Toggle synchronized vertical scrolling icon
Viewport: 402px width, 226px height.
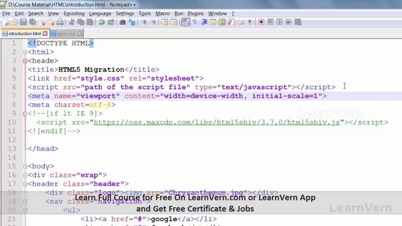coord(165,23)
